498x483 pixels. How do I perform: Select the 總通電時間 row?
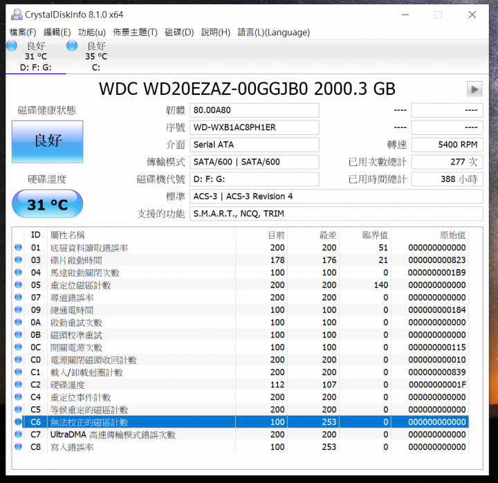coord(241,310)
